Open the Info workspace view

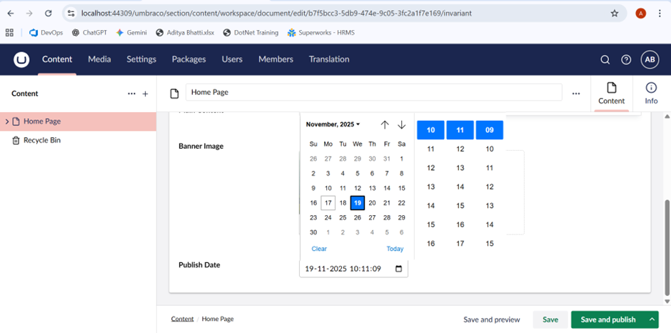point(651,94)
